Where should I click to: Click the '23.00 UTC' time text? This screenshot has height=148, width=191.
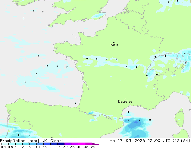pos(159,141)
